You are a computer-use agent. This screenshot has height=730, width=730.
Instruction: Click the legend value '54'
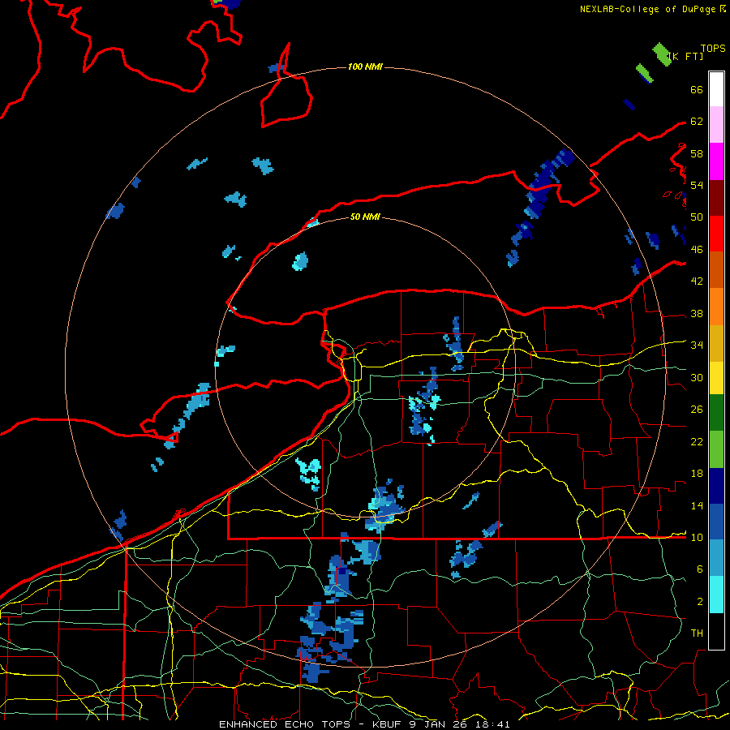point(697,185)
